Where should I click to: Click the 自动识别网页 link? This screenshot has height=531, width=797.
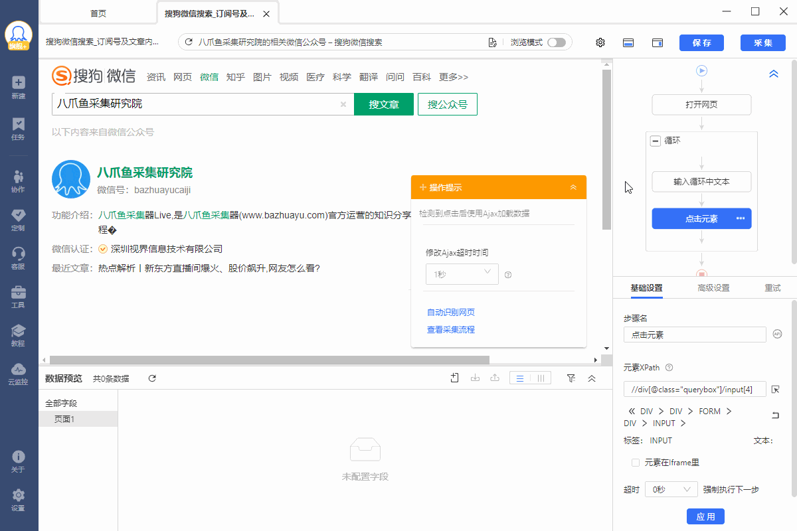pyautogui.click(x=451, y=313)
